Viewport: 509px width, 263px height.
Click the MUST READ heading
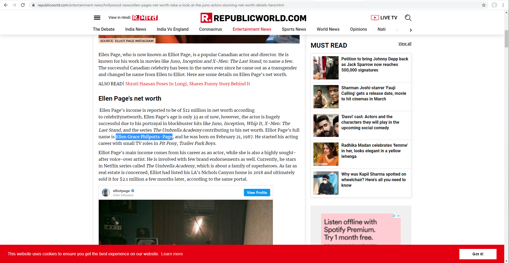point(329,46)
